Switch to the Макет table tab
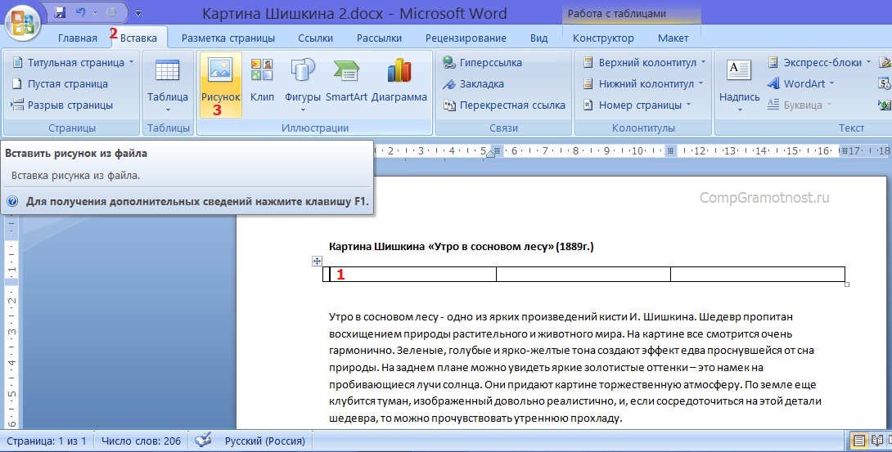The height and width of the screenshot is (452, 892). (673, 38)
